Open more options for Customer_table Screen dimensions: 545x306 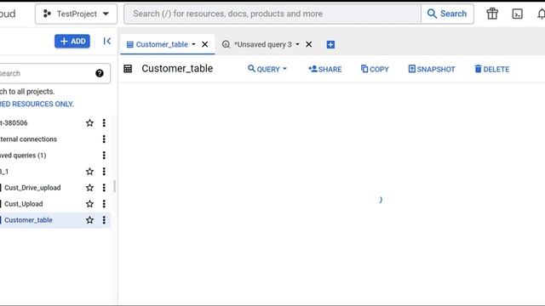pos(104,220)
